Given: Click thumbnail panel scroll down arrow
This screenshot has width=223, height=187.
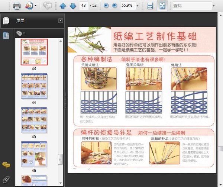Looking at the screenshot, I should [61, 183].
